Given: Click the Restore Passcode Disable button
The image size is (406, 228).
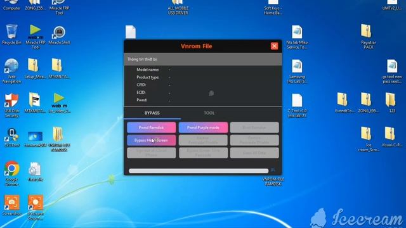Looking at the screenshot, I should [x=254, y=140].
